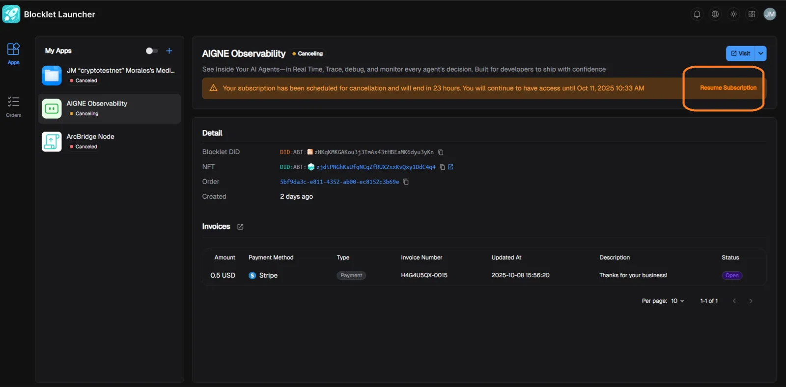786x392 pixels.
Task: Select the ArcBridge Node app
Action: 110,141
